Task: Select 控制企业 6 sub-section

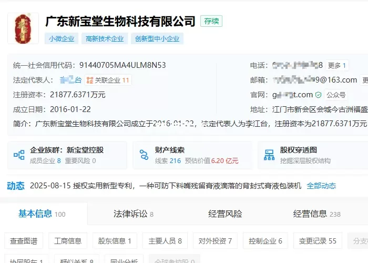Action: pos(265,241)
